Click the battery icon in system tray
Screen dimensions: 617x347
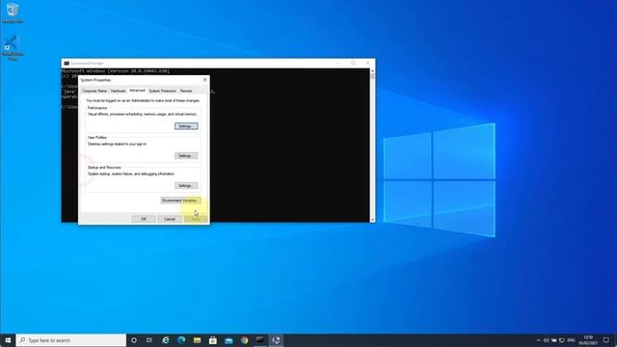coord(554,340)
